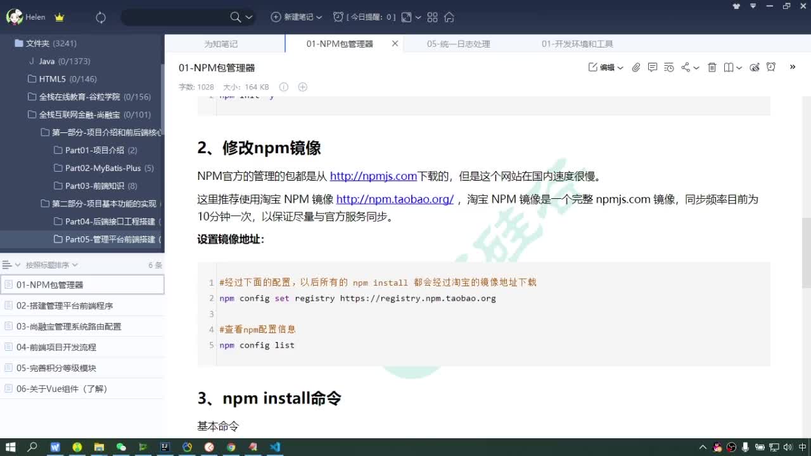The width and height of the screenshot is (811, 456).
Task: Click the attachment paperclip icon
Action: click(x=636, y=67)
